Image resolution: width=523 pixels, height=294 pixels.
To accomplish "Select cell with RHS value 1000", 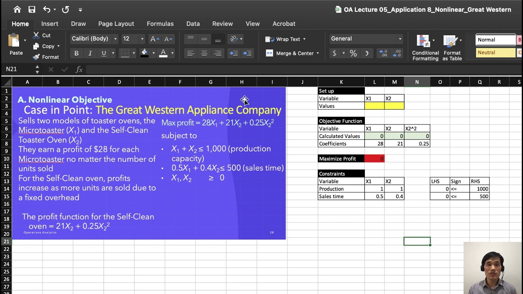I will (x=480, y=189).
